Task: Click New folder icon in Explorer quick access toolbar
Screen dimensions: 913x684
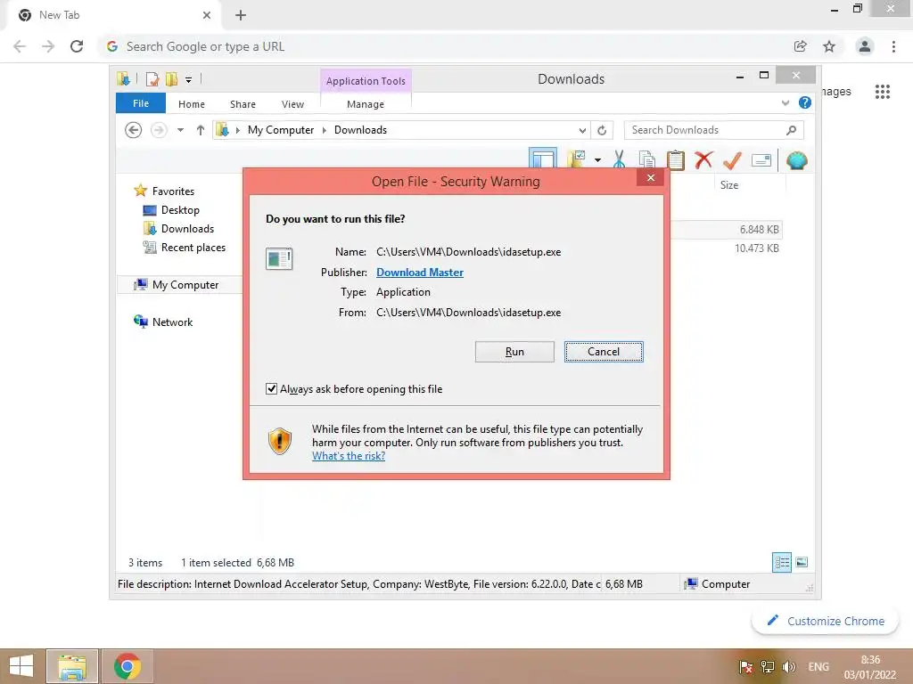Action: tap(171, 78)
